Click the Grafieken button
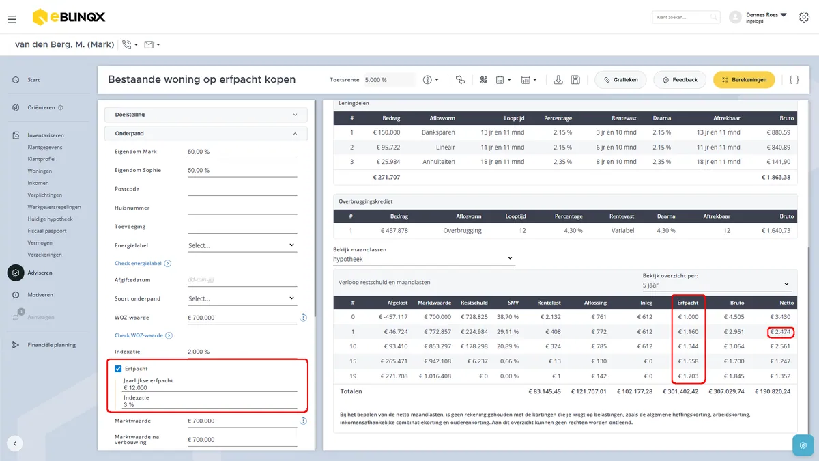This screenshot has height=461, width=819. point(620,80)
